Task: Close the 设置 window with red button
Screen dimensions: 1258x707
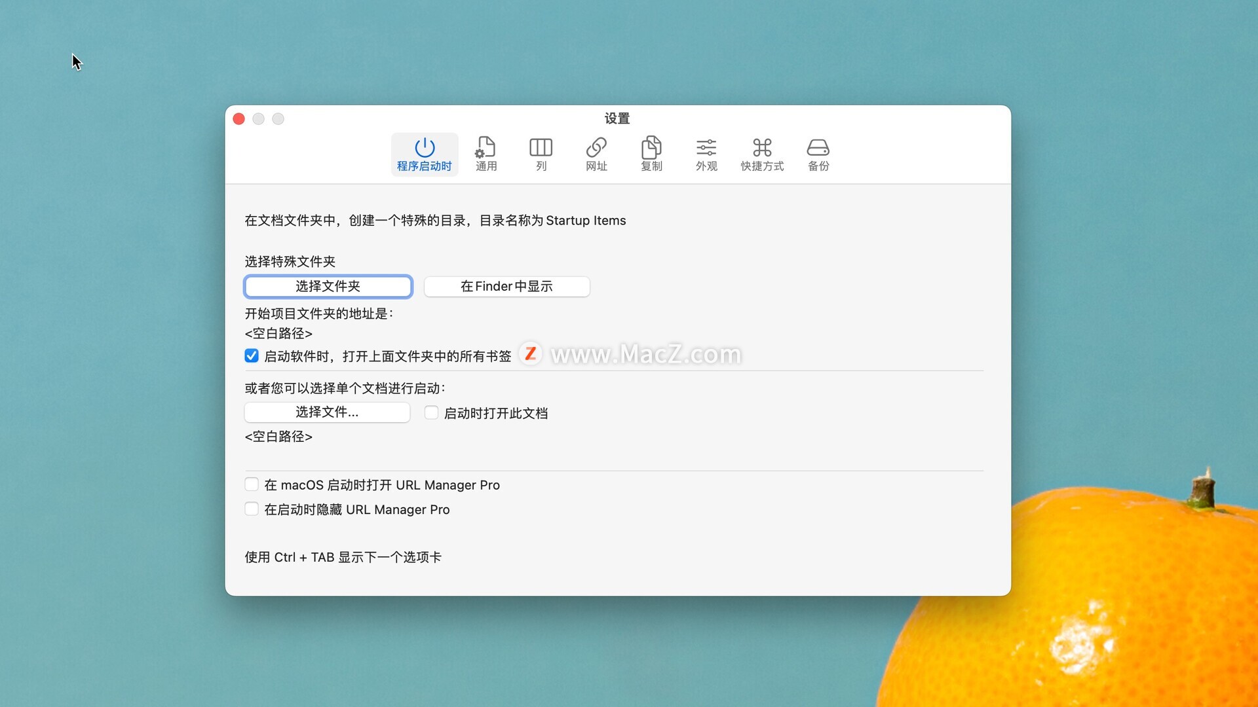Action: (239, 118)
